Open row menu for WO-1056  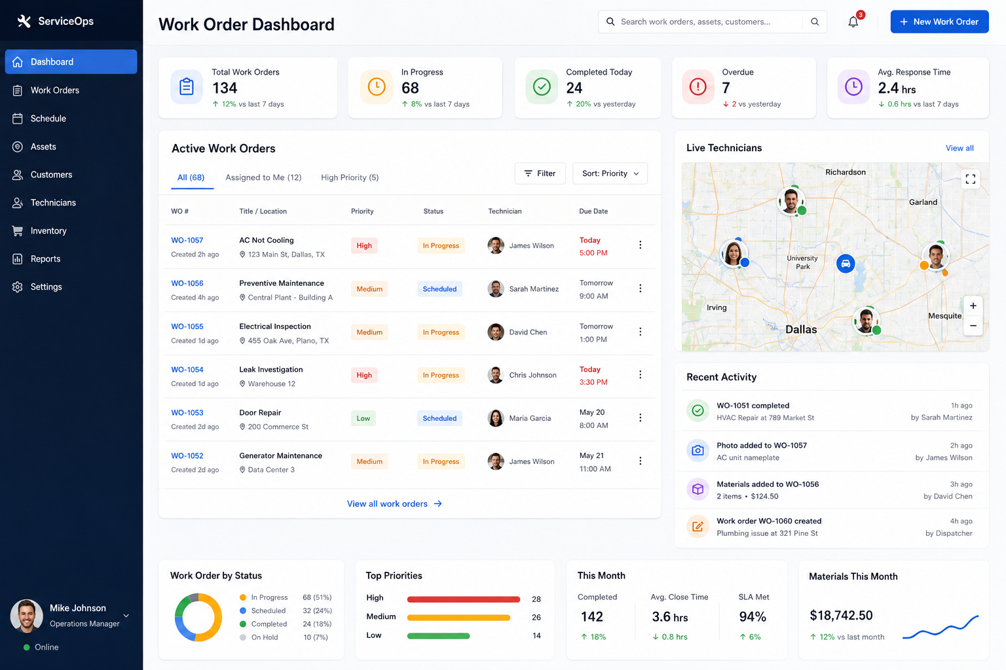(x=640, y=289)
